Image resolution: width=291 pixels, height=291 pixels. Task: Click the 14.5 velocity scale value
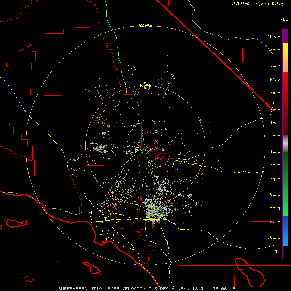pyautogui.click(x=275, y=123)
